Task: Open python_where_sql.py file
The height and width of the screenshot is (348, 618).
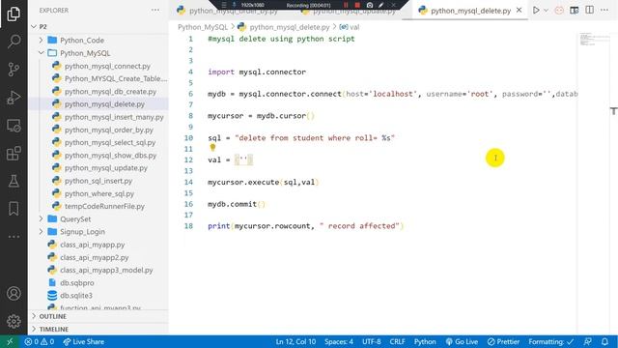Action: pyautogui.click(x=98, y=193)
